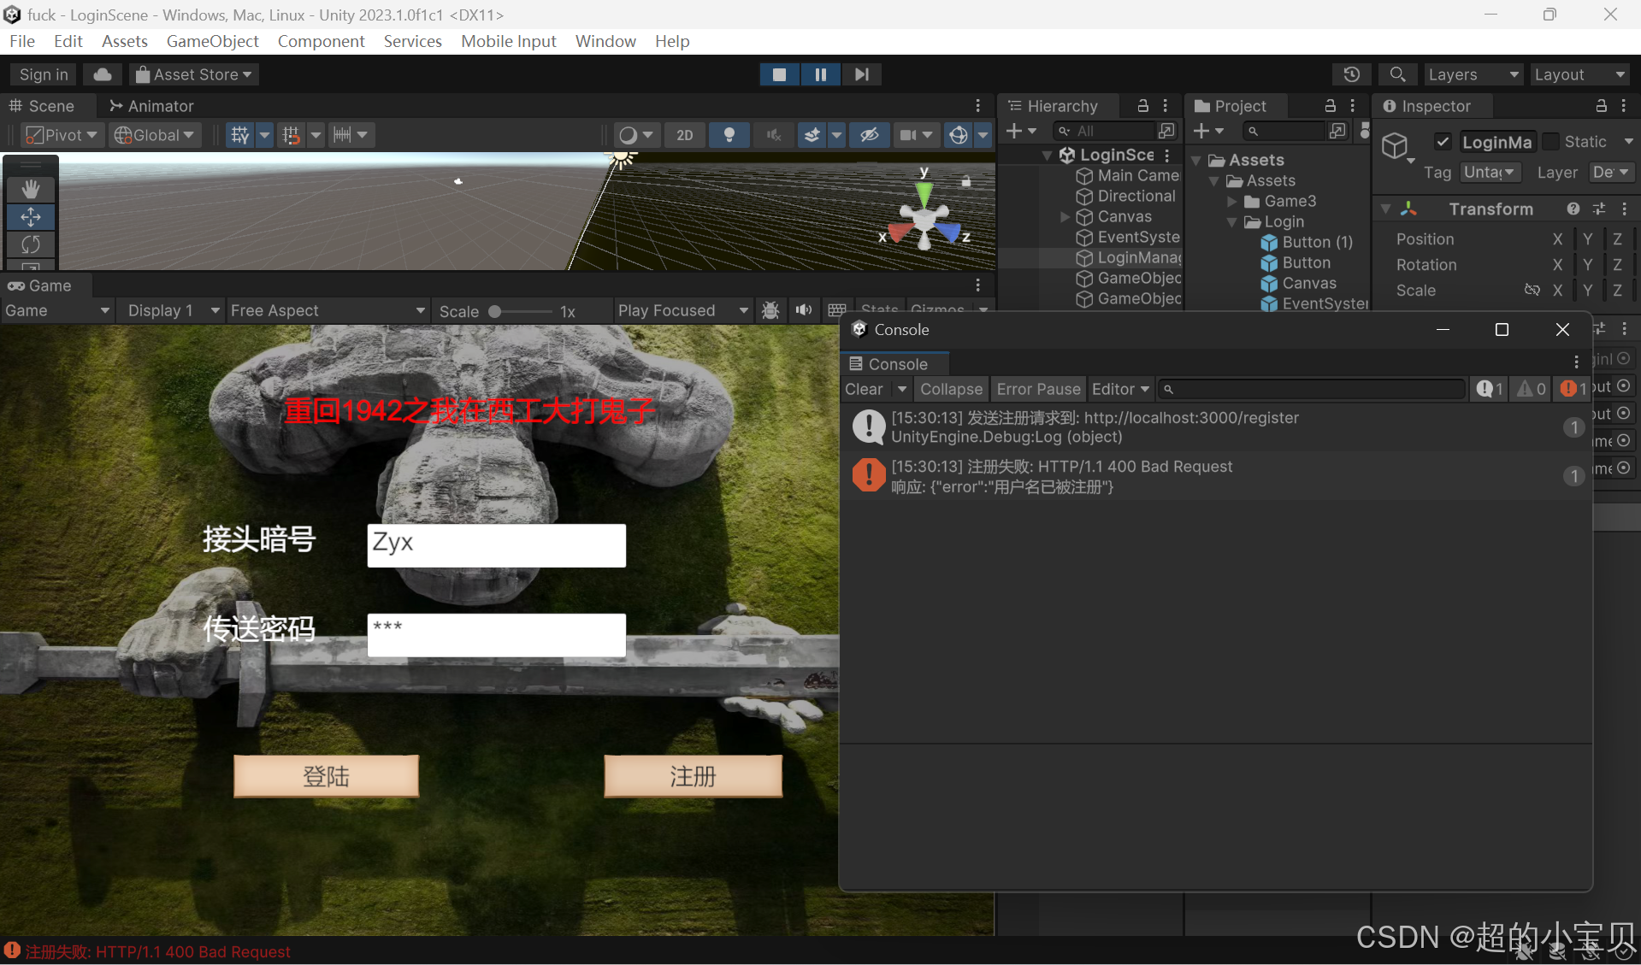Open Transform component help icon
Viewport: 1641px width, 965px height.
[1573, 209]
